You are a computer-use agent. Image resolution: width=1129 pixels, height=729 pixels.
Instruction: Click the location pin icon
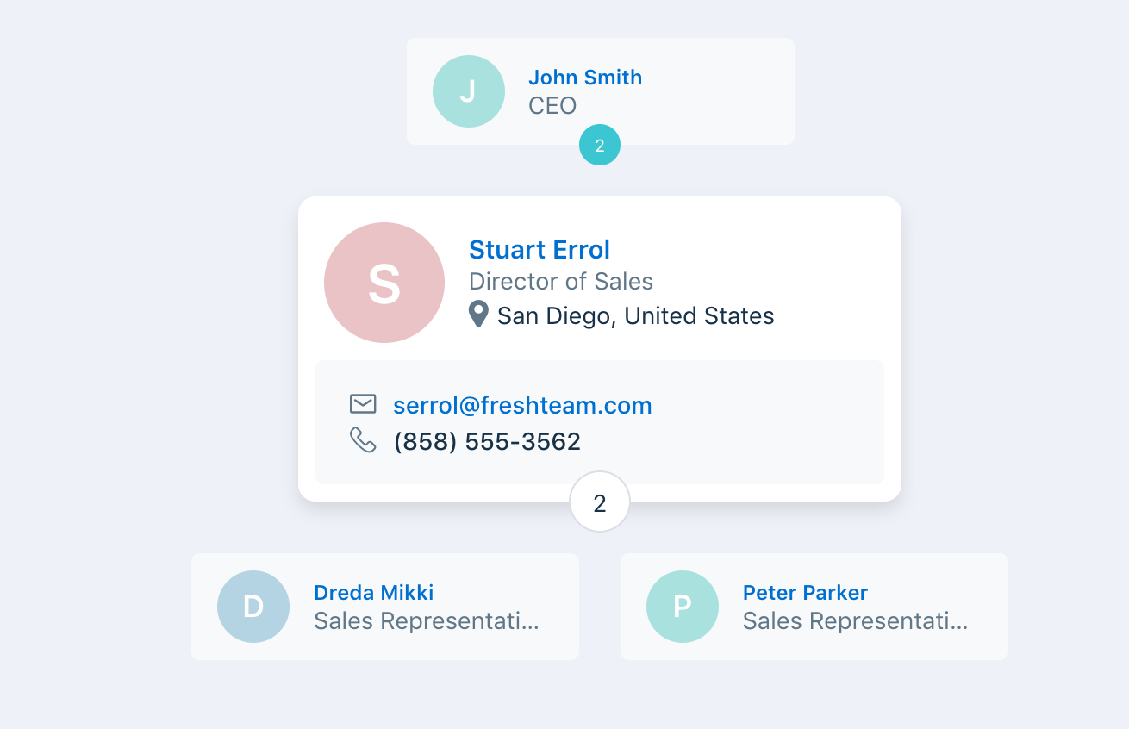point(478,315)
